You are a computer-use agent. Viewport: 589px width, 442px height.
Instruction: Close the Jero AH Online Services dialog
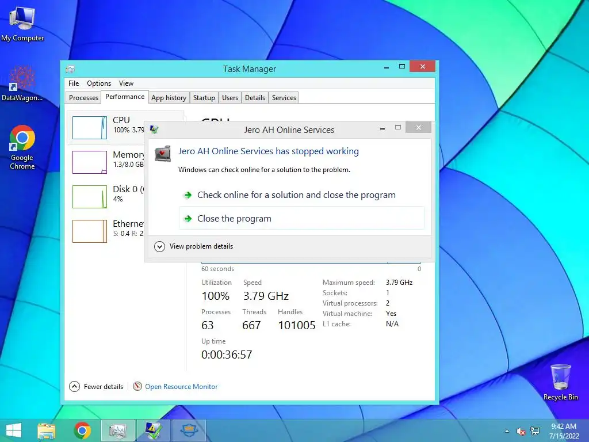(419, 127)
